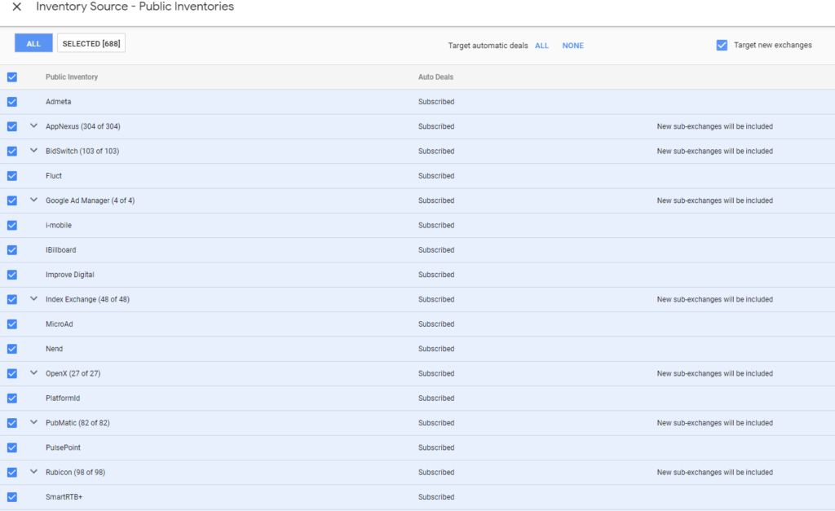Screen dimensions: 835x511
Task: Click NONE for Target automatic deals
Action: (573, 46)
